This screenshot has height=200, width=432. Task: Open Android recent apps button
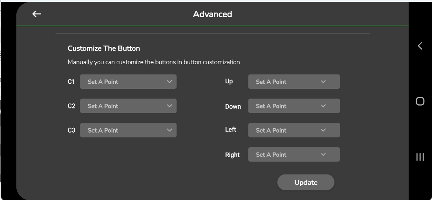pos(420,157)
